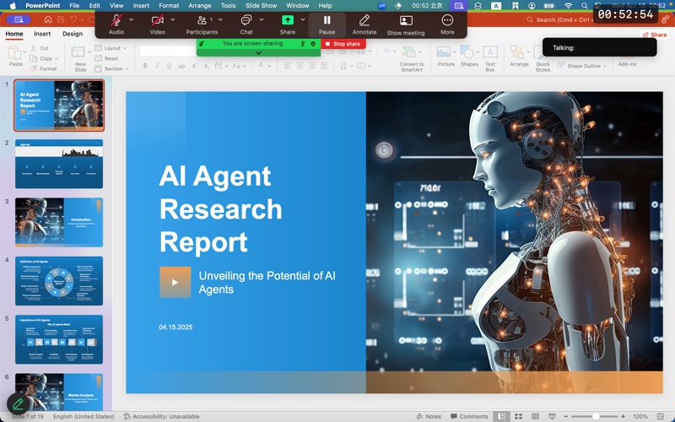Switch to Slide Sorter view icon
Screen dimensions: 675x422
click(518, 416)
